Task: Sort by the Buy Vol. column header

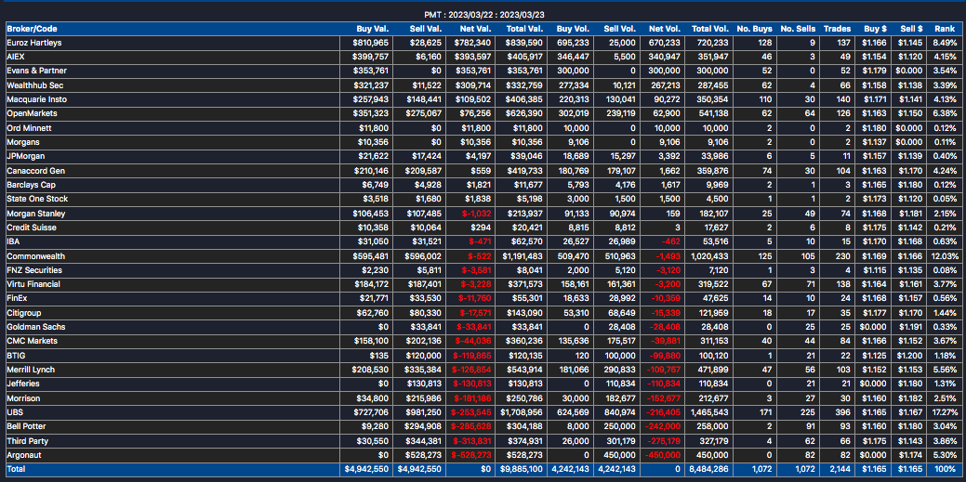Action: 573,29
